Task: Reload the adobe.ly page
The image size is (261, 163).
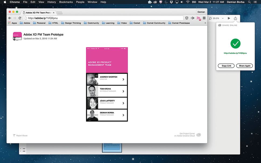Action: [x=19, y=18]
